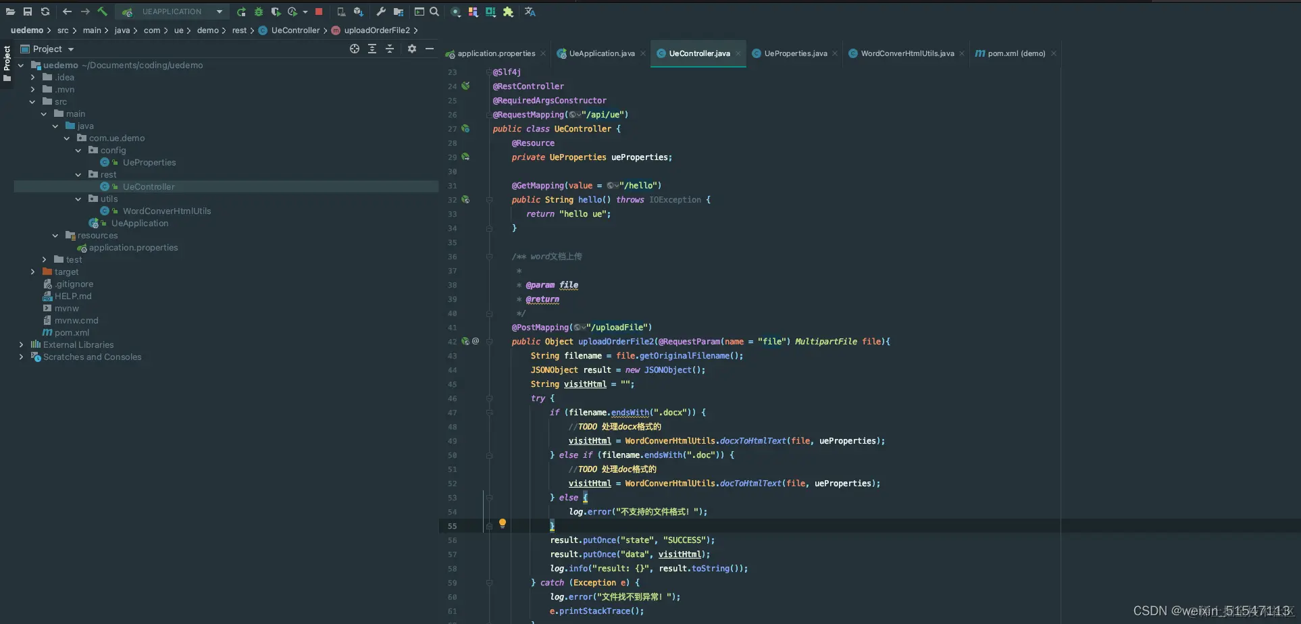
Task: Hide the Project panel with minus icon
Action: point(430,49)
